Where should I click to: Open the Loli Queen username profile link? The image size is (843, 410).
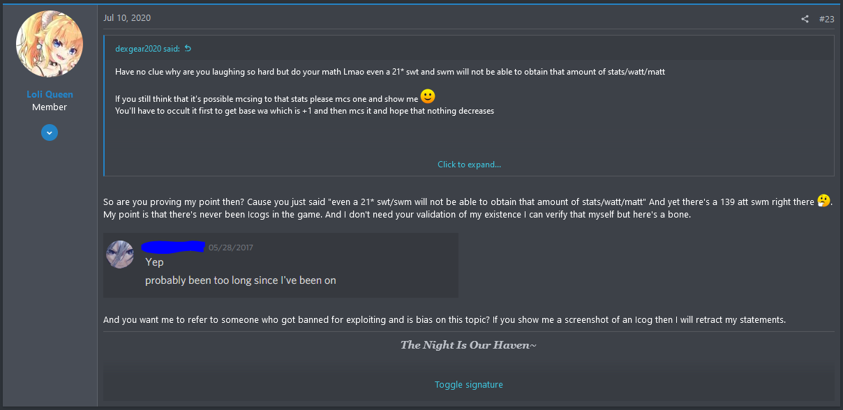point(50,94)
